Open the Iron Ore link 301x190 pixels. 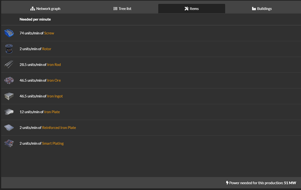coord(54,80)
